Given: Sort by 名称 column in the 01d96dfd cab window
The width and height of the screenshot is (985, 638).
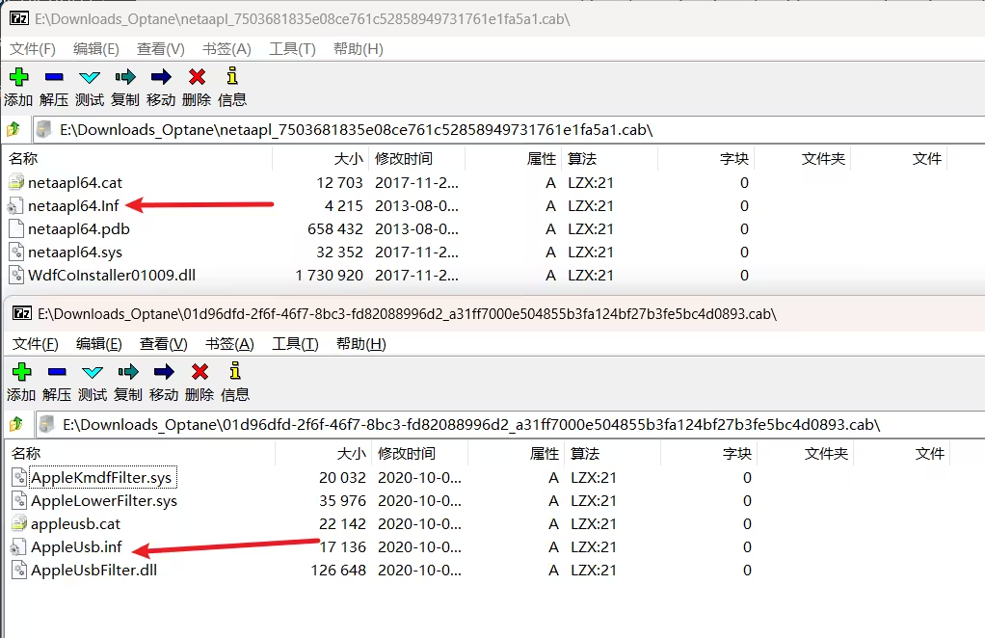Looking at the screenshot, I should (x=141, y=453).
